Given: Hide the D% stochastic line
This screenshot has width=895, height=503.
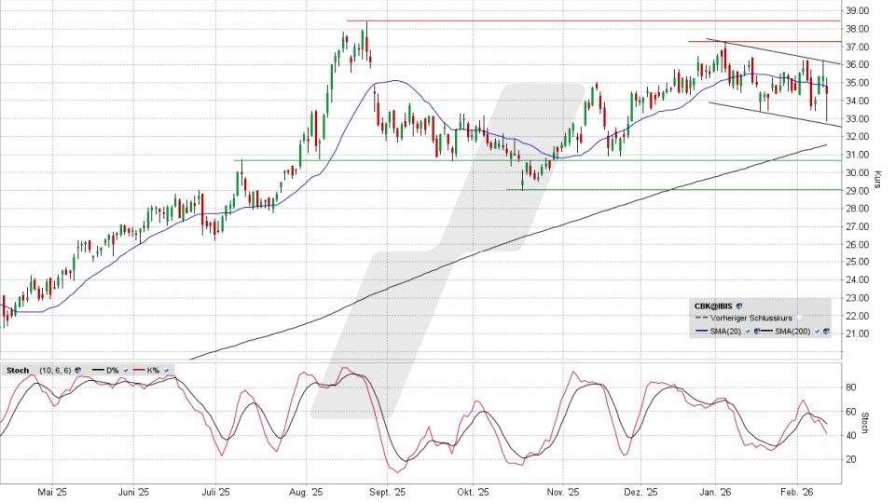Looking at the screenshot, I should tap(126, 371).
